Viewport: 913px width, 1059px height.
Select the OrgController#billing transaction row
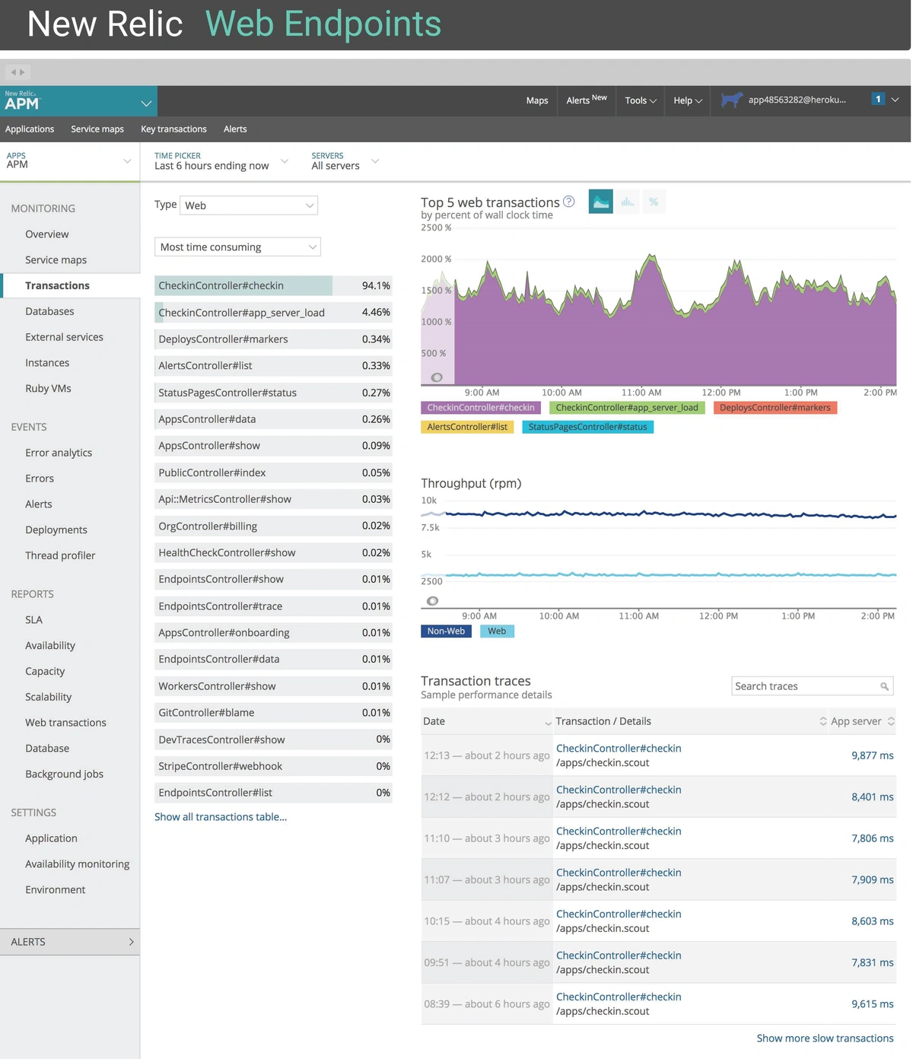pyautogui.click(x=273, y=526)
